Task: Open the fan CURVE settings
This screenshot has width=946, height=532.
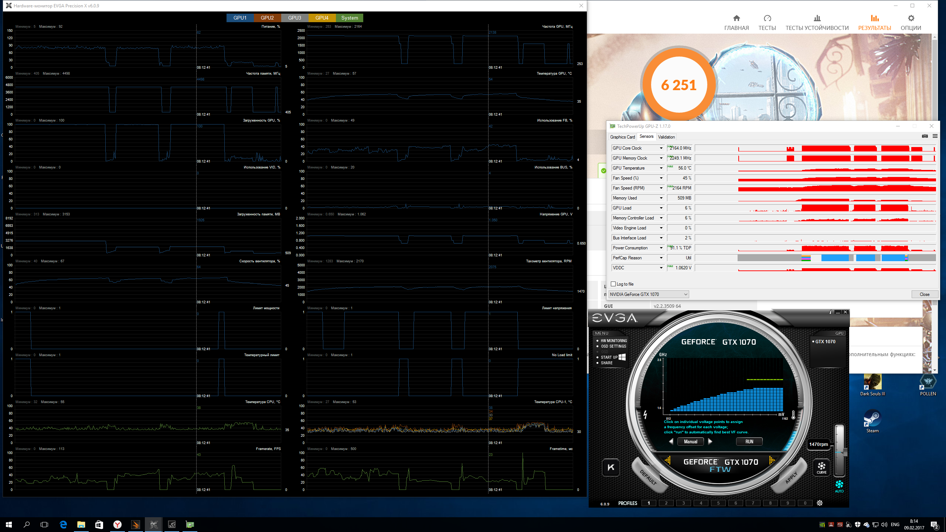Action: pos(821,467)
